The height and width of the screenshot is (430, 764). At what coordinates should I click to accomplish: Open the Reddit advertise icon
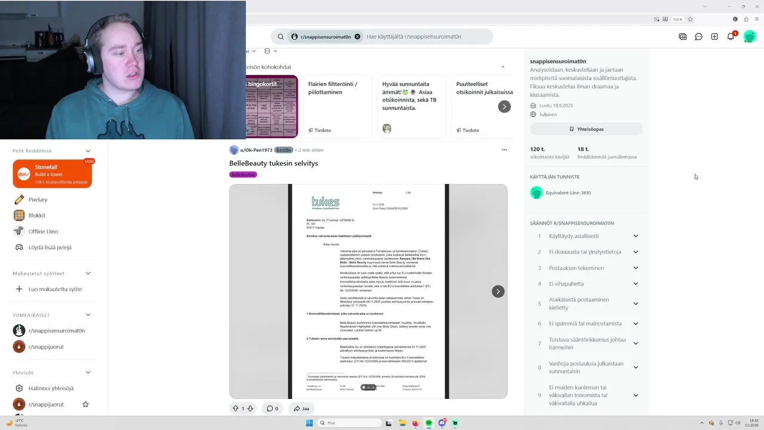tap(683, 36)
